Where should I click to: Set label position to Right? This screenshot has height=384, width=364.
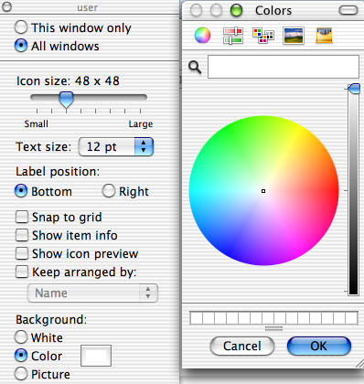(x=109, y=191)
